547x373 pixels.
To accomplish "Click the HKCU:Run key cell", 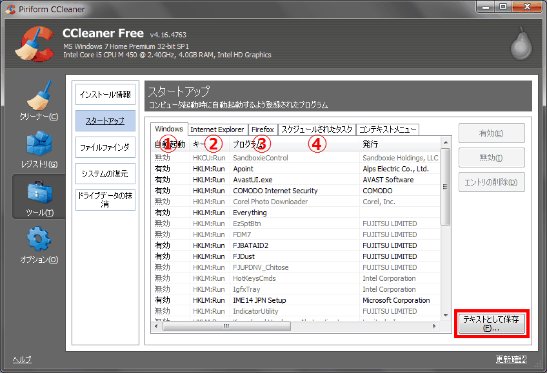I will pyautogui.click(x=209, y=158).
